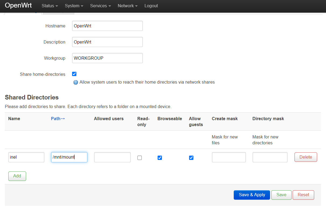Click the Path column header link

click(x=58, y=119)
